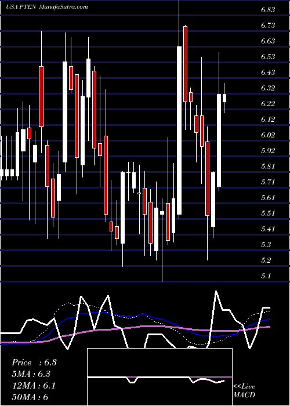Select the 5.3 price axis label
Image resolution: width=290 pixels, height=406 pixels.
pos(266,245)
